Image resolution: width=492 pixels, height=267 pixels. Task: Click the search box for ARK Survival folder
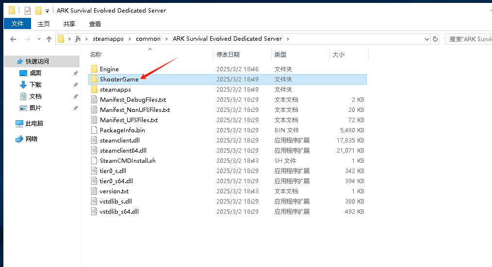point(468,39)
